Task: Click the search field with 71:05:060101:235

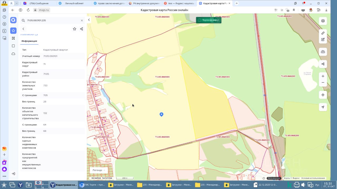Action: 53,20
